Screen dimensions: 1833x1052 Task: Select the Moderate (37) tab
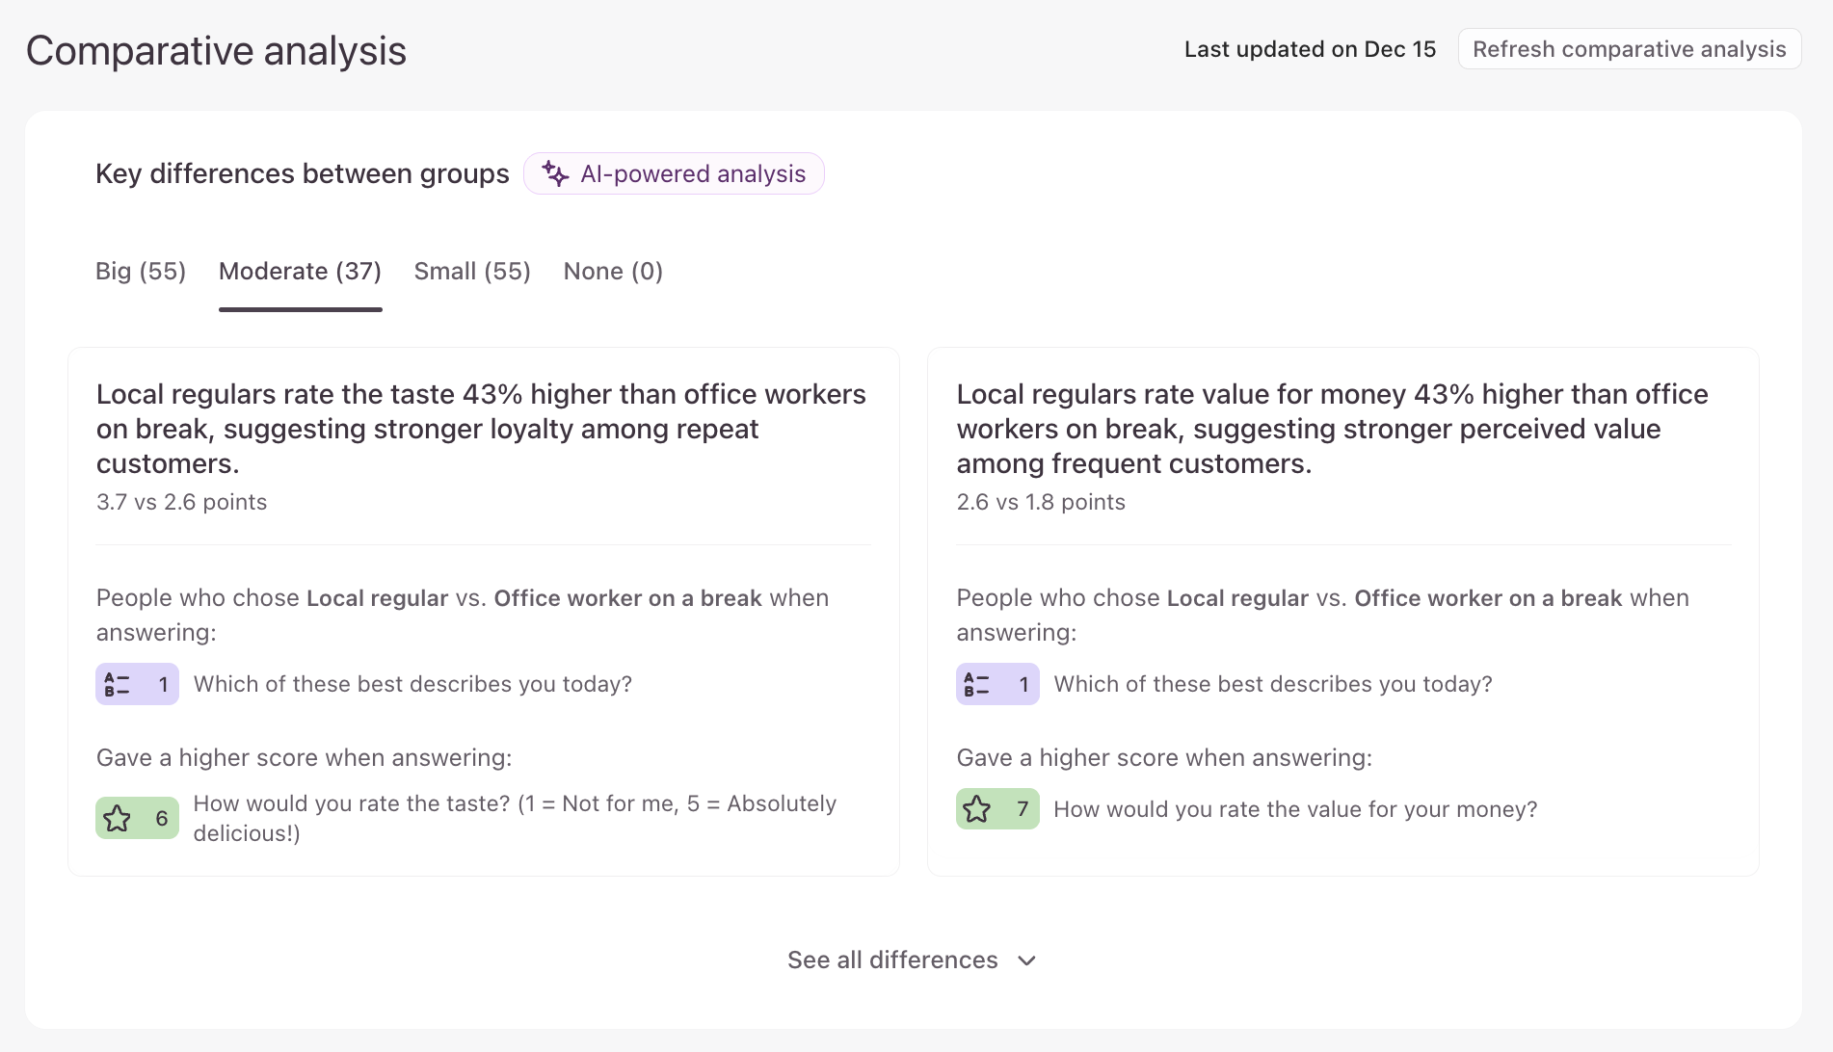300,272
